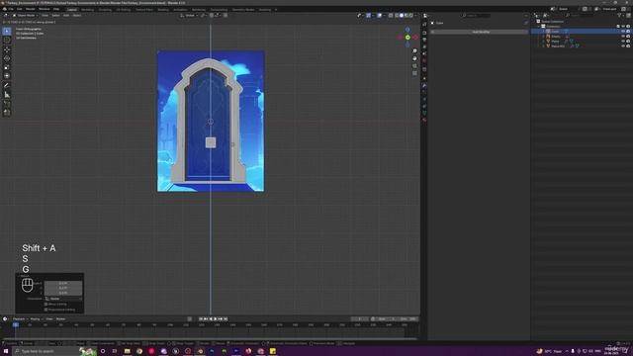Open Orientation dropdown in Move panel

pos(63,299)
